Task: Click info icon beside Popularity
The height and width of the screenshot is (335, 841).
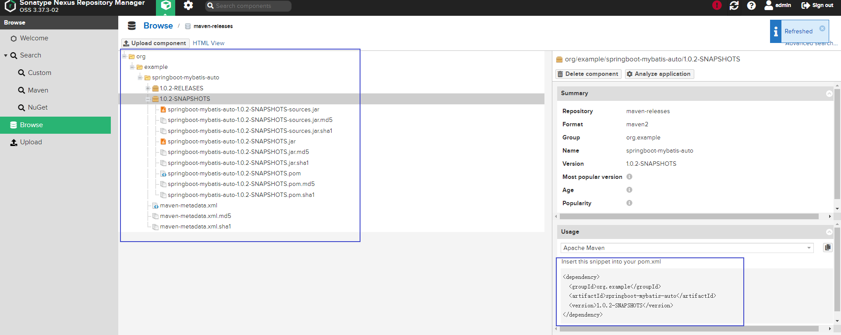Action: point(629,203)
